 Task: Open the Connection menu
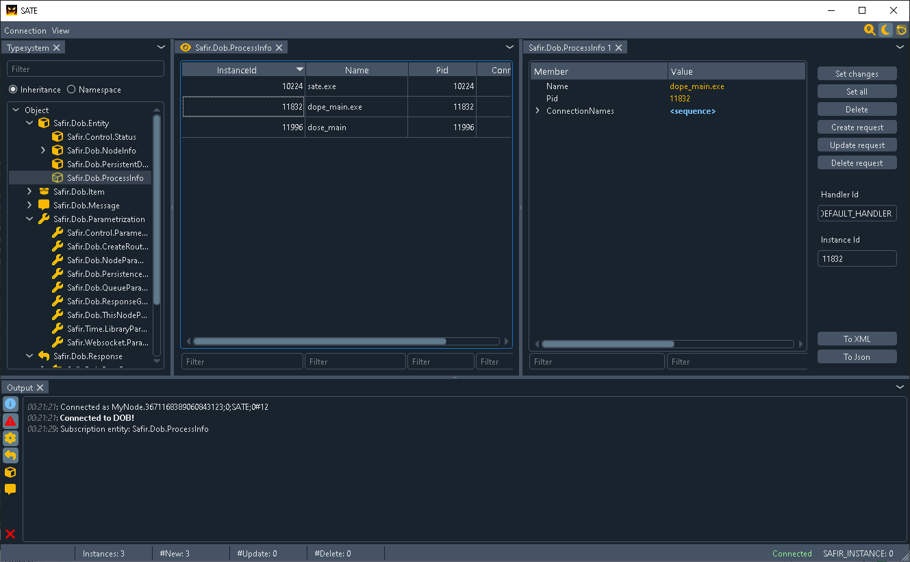25,30
